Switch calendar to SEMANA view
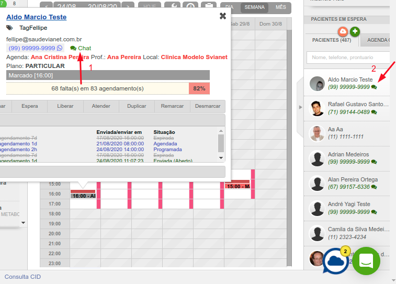The image size is (396, 284). tap(254, 7)
